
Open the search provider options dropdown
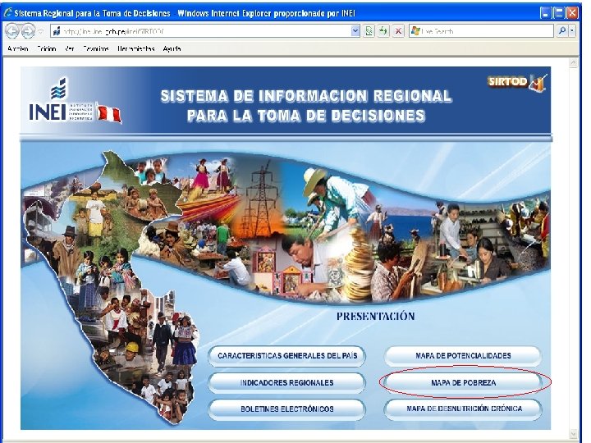click(x=572, y=31)
